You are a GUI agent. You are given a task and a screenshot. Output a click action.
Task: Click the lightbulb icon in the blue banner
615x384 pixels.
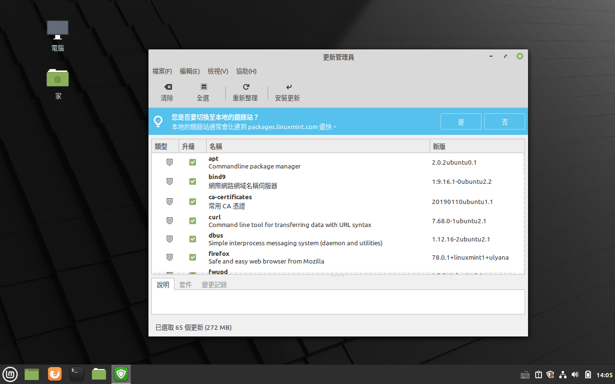click(x=158, y=121)
